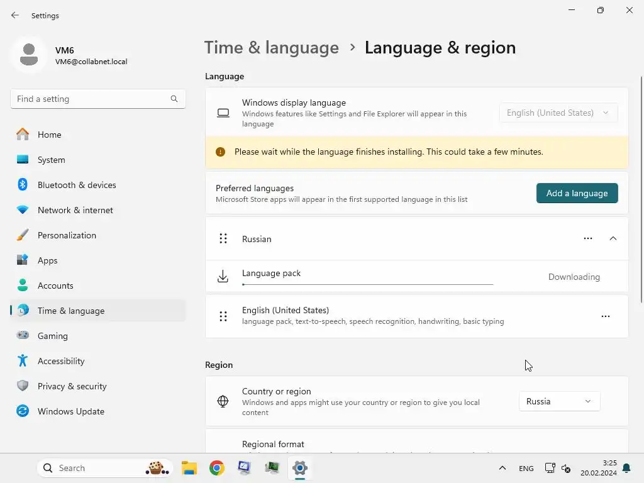Select Personalization in the sidebar
Image resolution: width=644 pixels, height=483 pixels.
[97, 235]
